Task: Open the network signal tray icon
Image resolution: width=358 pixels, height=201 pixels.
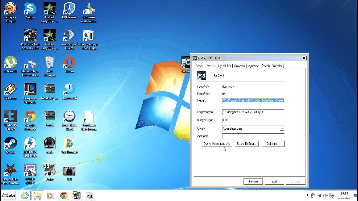Action: pyautogui.click(x=319, y=195)
